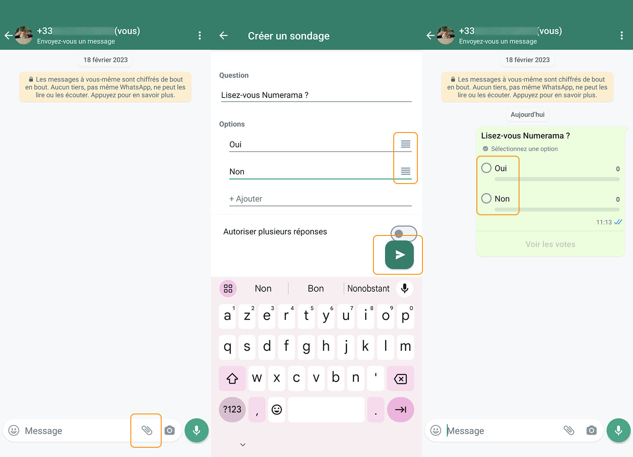Choose the Nonobstant word suggestion
Image resolution: width=633 pixels, height=457 pixels.
click(x=368, y=288)
